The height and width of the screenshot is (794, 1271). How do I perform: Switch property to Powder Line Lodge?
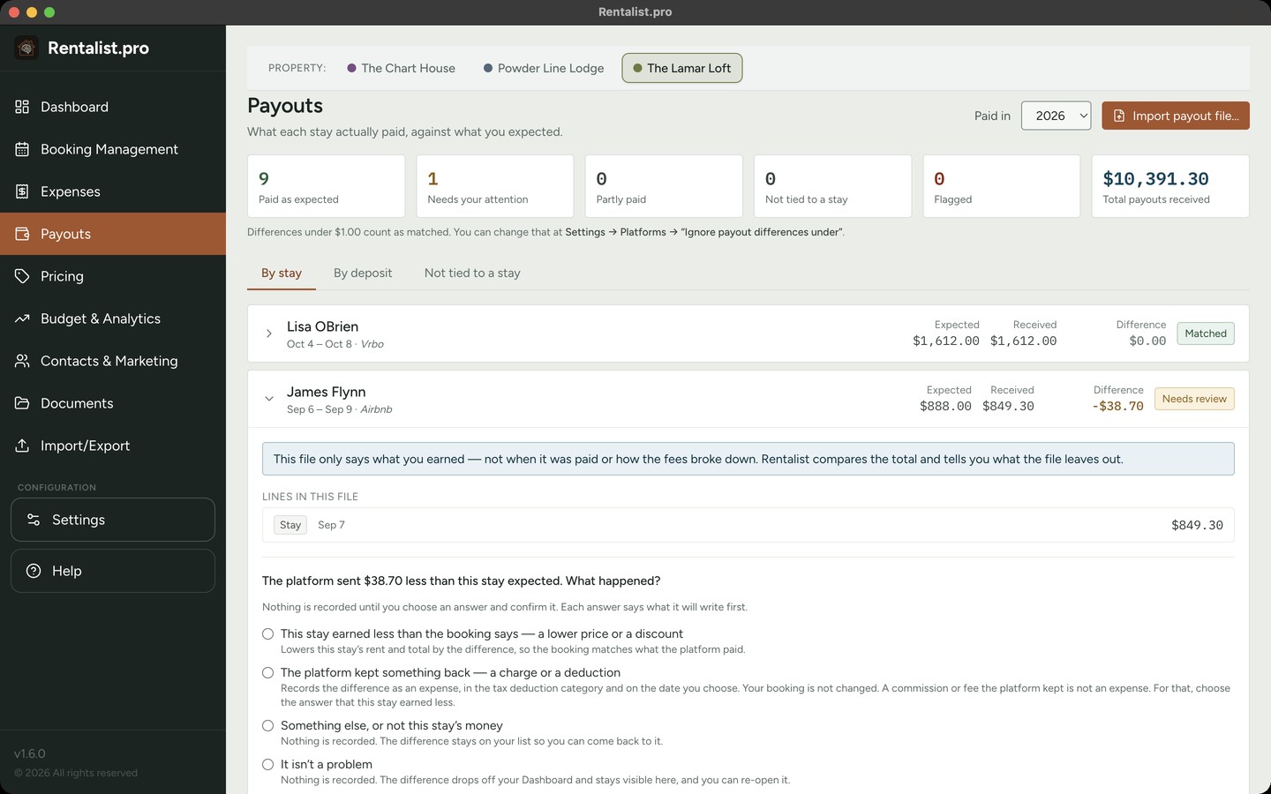pyautogui.click(x=544, y=68)
